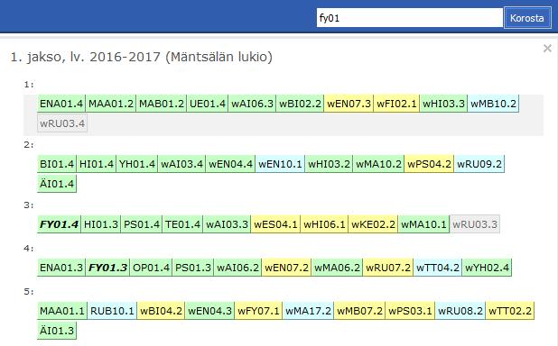558x346 pixels.
Task: Select the highlighted FY01.4 course
Action: [59, 224]
